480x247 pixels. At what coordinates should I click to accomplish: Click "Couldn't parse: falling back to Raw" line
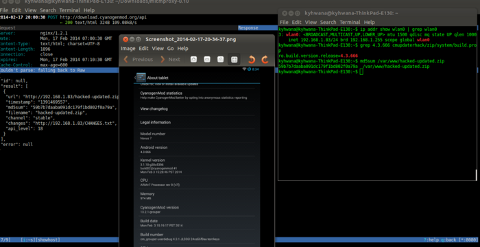(43, 70)
